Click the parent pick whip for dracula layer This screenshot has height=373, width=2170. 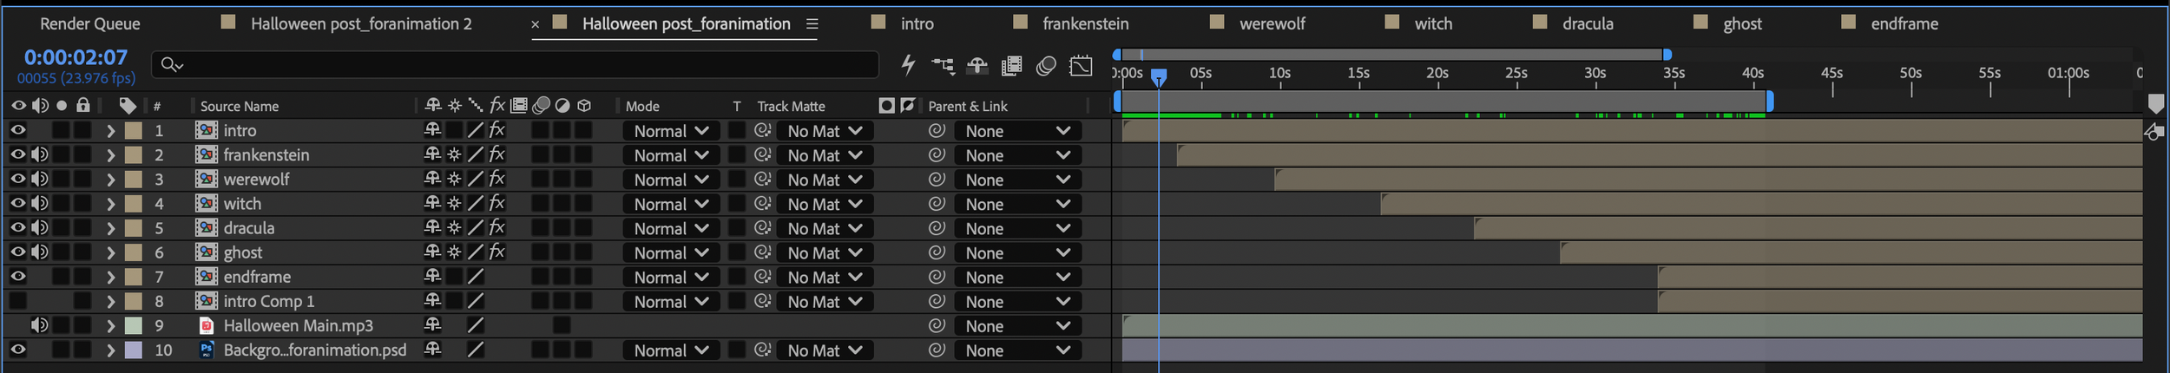[937, 228]
